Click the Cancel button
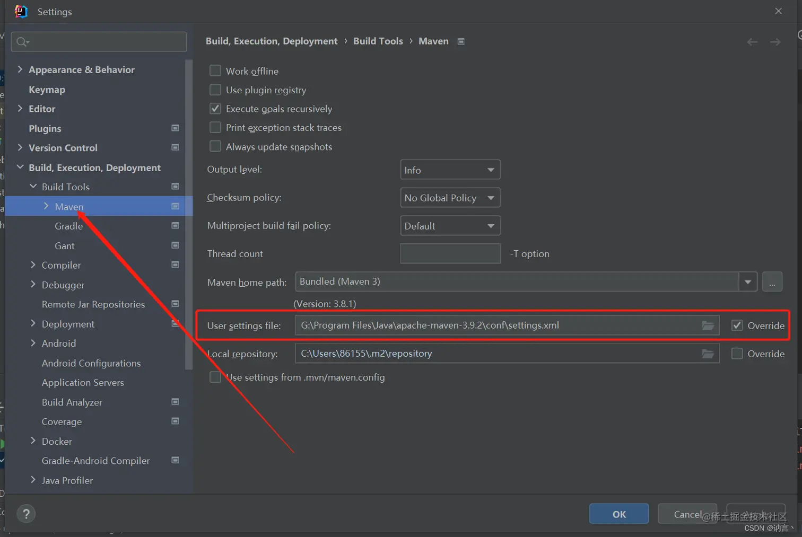Image resolution: width=802 pixels, height=537 pixels. pos(687,514)
